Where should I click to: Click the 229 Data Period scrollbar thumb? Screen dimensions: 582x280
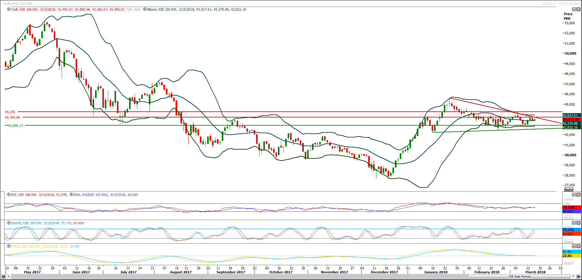pos(519,276)
